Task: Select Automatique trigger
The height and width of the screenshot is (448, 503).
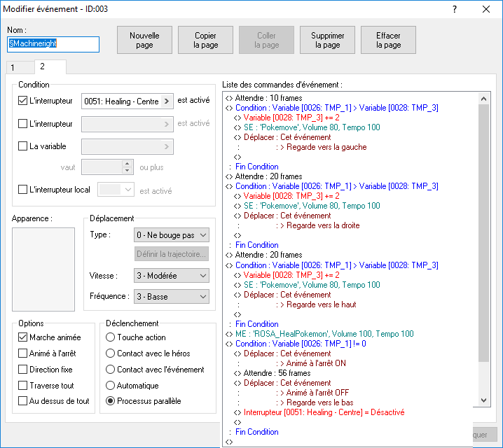Action: click(x=110, y=385)
